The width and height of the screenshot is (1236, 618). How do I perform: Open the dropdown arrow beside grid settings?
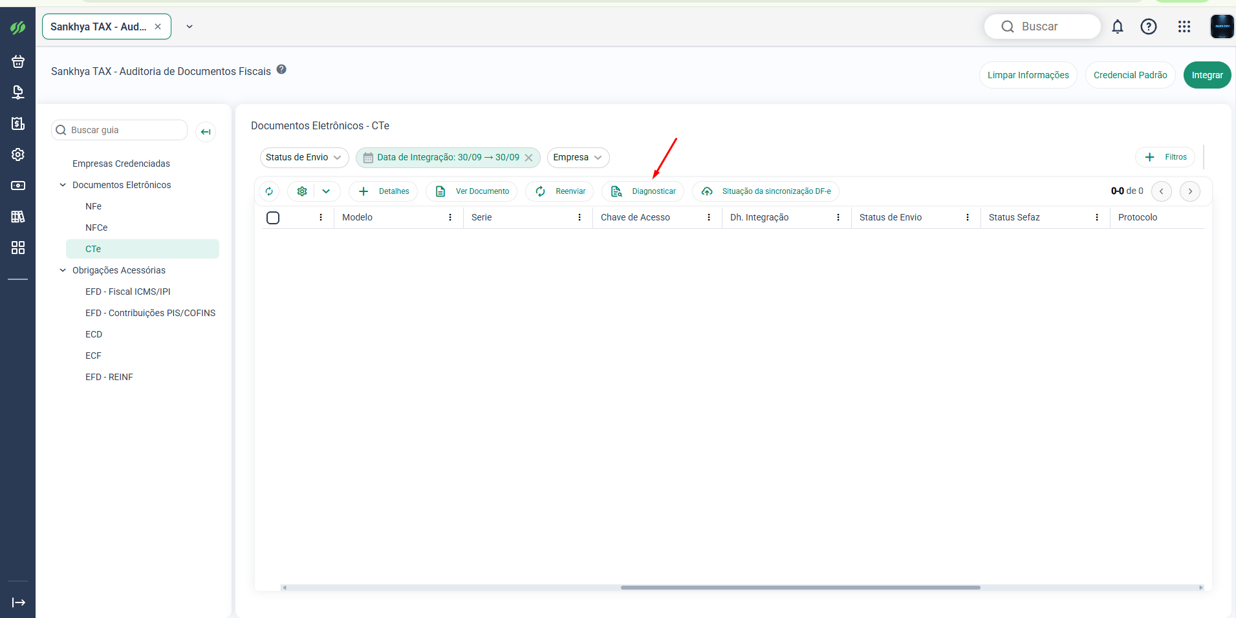pyautogui.click(x=327, y=191)
